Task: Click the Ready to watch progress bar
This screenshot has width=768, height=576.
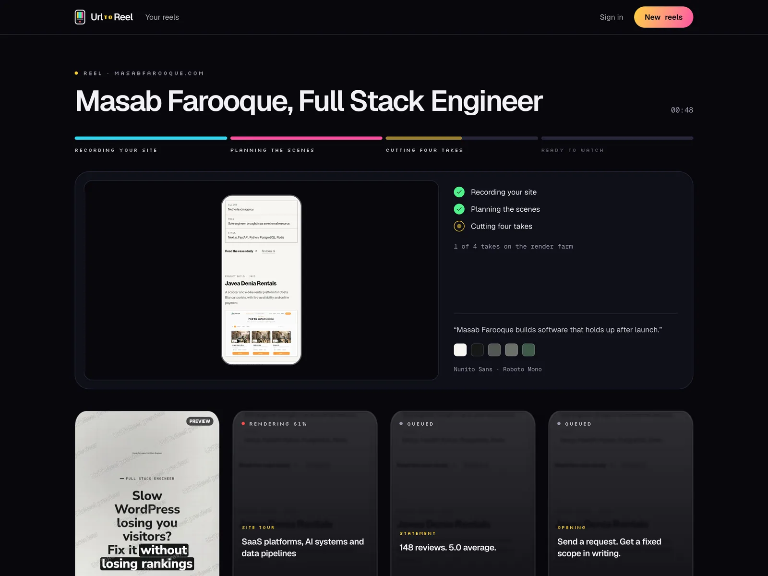Action: [x=617, y=138]
